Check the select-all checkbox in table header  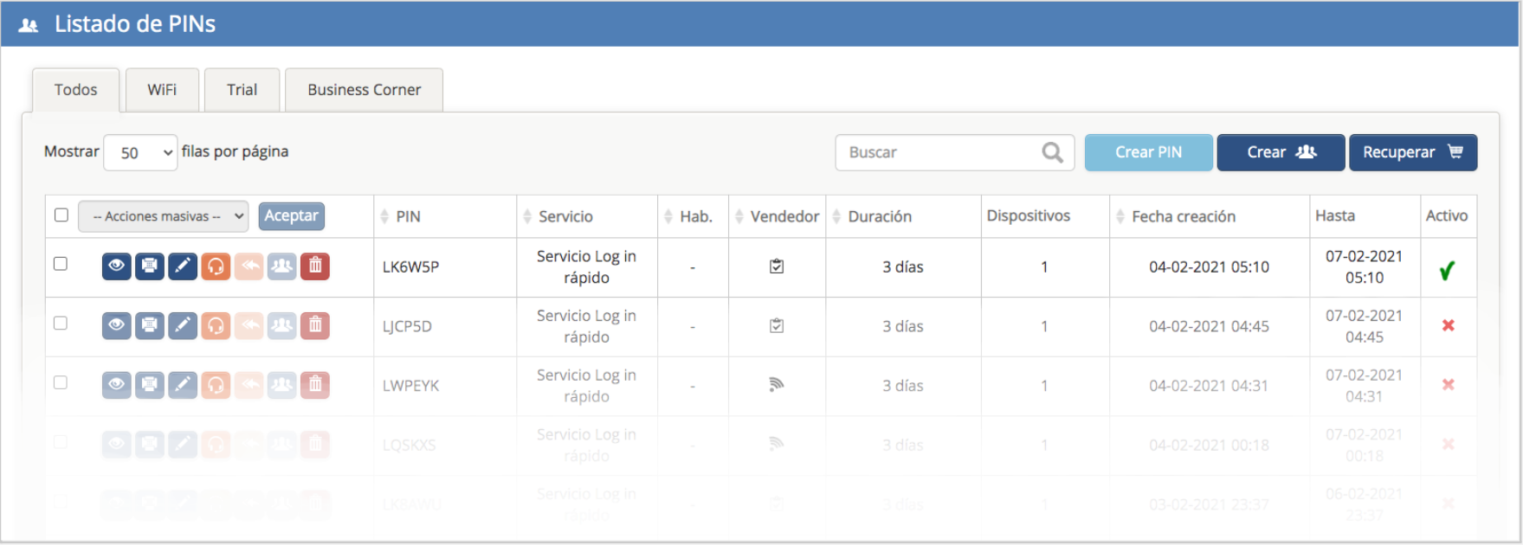coord(61,215)
